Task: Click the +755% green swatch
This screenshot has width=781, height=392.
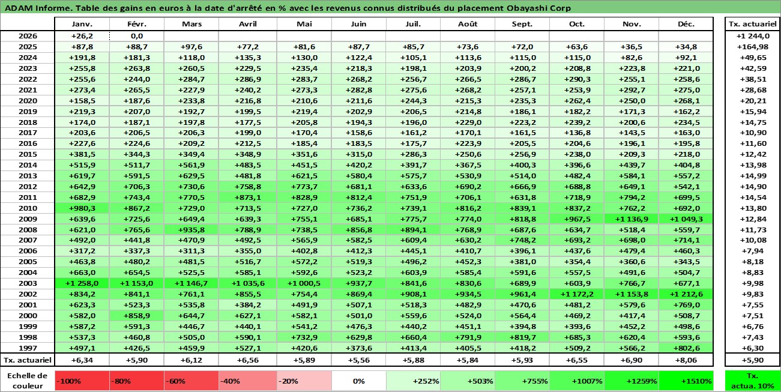Action: 522,381
